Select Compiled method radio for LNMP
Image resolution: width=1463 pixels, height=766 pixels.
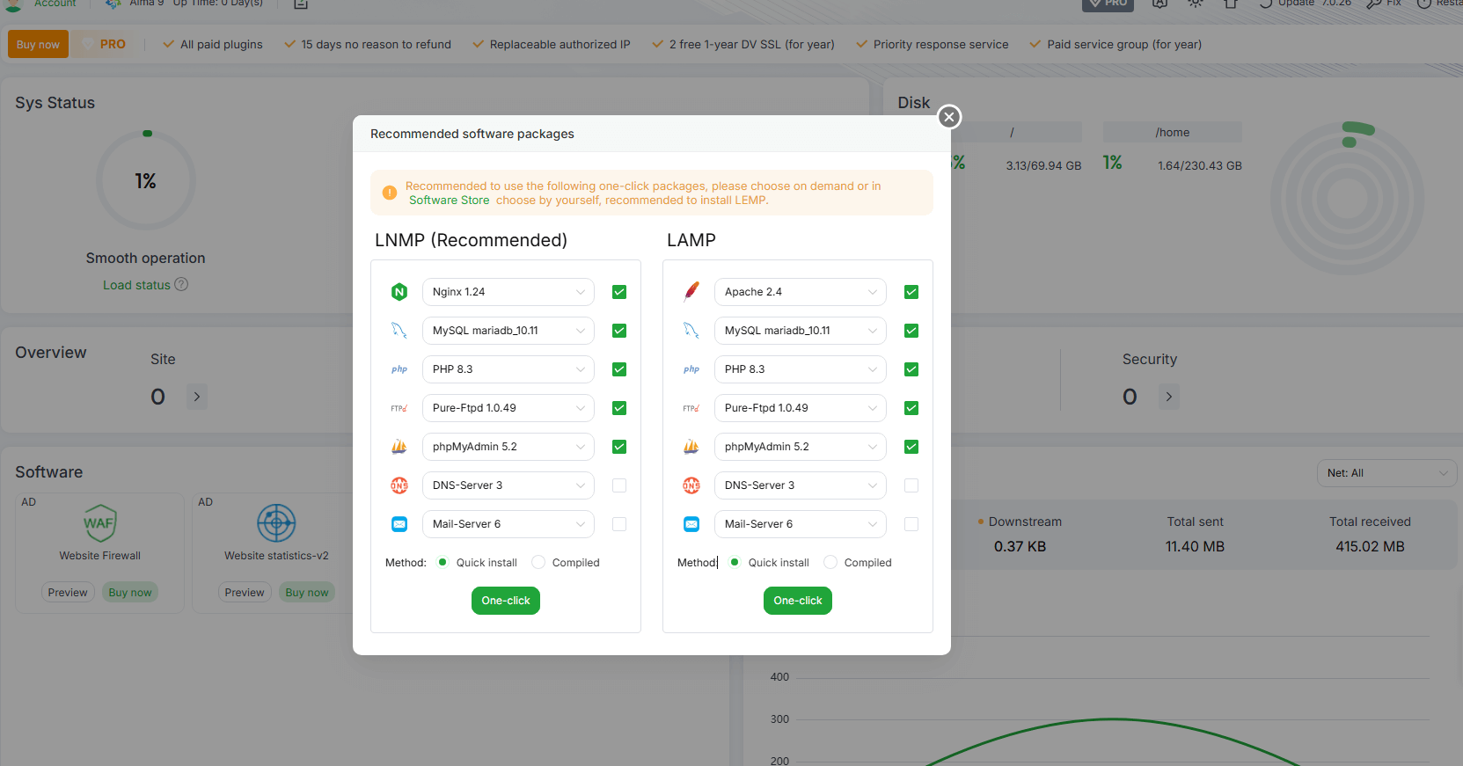pos(539,563)
